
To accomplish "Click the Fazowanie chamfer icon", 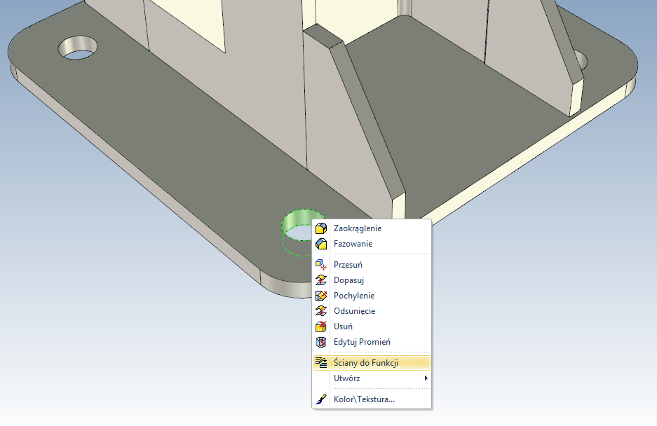I will click(x=321, y=244).
